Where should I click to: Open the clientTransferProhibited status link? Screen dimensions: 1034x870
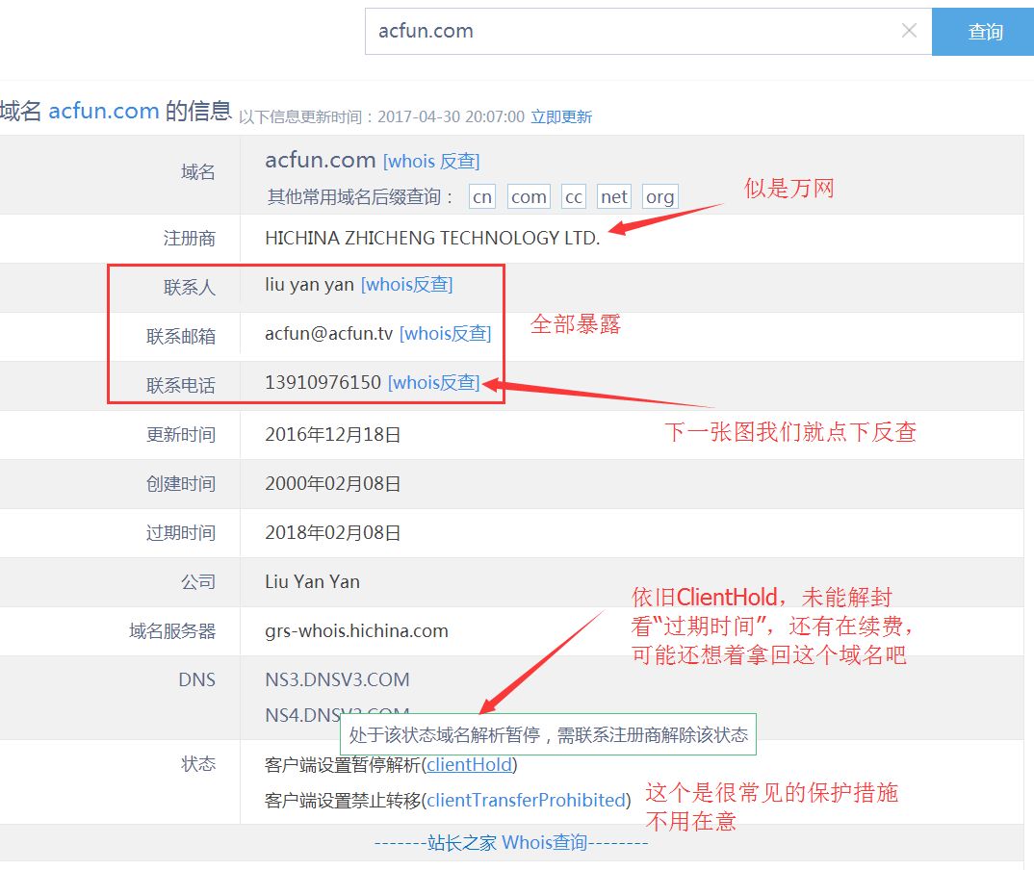point(526,800)
